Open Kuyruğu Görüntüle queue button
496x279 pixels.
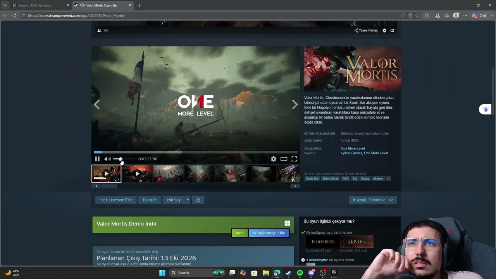click(373, 200)
